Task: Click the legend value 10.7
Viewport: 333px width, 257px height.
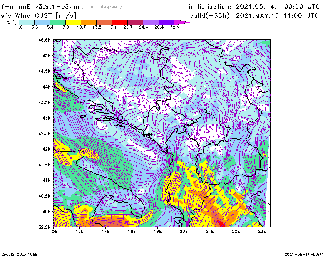Action: pos(81,27)
